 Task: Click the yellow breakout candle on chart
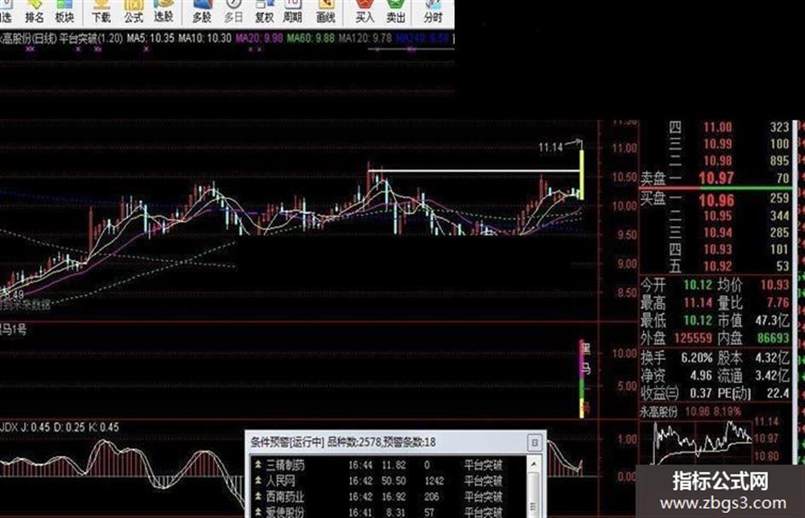581,175
